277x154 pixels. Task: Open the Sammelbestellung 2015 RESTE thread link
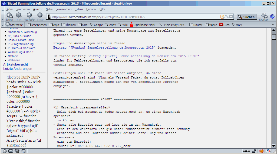point(143,56)
